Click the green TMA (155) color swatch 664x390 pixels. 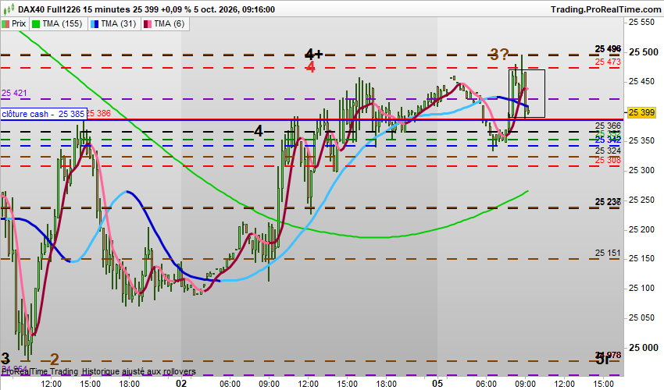tap(36, 24)
